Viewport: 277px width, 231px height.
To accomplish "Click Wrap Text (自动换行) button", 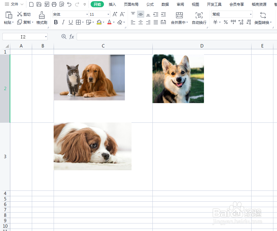I will point(199,18).
